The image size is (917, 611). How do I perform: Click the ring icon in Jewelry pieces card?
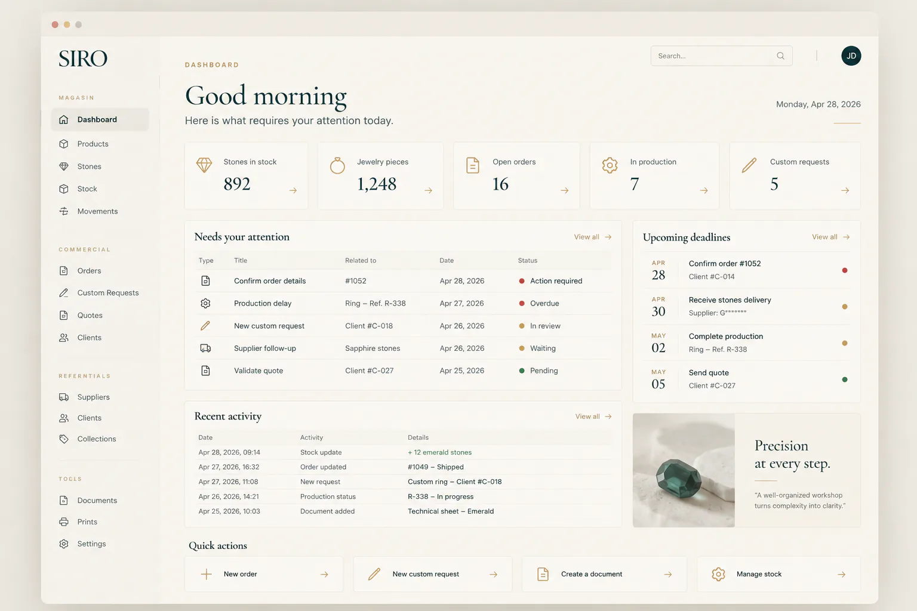pyautogui.click(x=337, y=165)
